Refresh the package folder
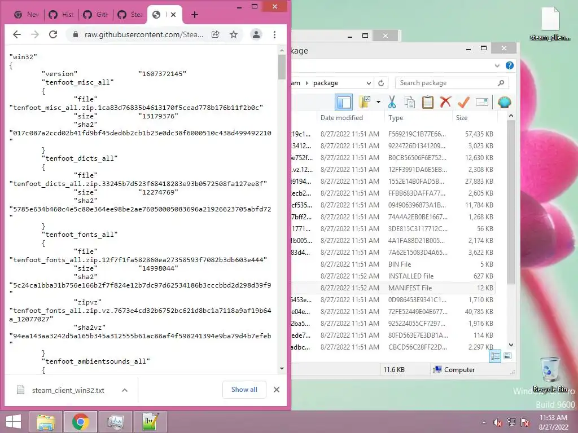 [381, 83]
